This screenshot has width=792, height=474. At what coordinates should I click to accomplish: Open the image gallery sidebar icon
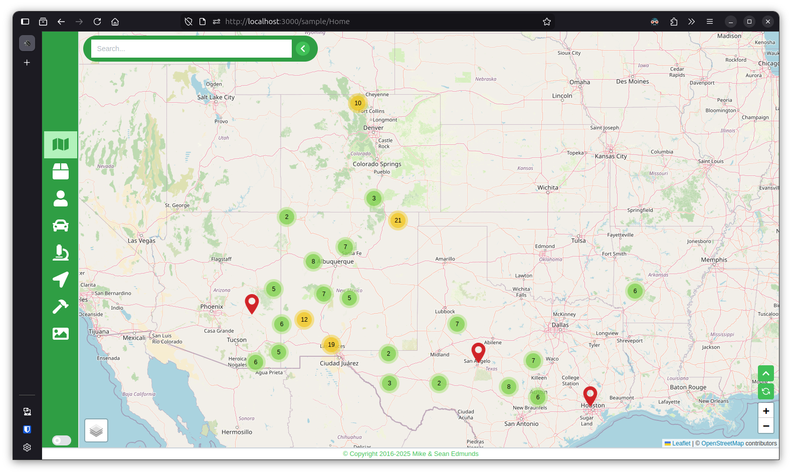(60, 334)
